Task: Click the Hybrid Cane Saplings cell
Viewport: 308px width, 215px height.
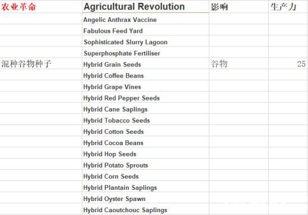Action: click(x=146, y=109)
